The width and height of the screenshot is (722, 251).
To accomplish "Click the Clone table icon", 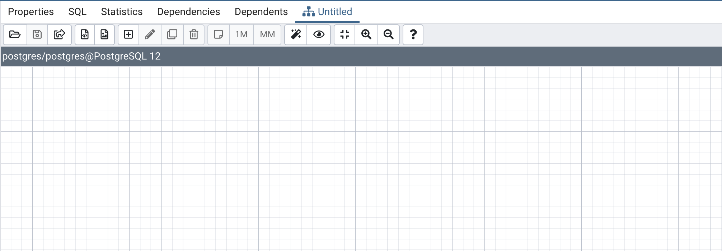I will 172,34.
